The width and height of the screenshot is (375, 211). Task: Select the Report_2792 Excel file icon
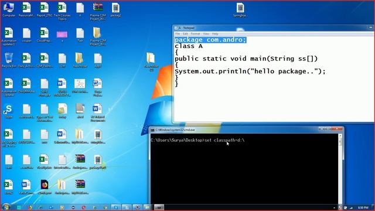coord(45,9)
